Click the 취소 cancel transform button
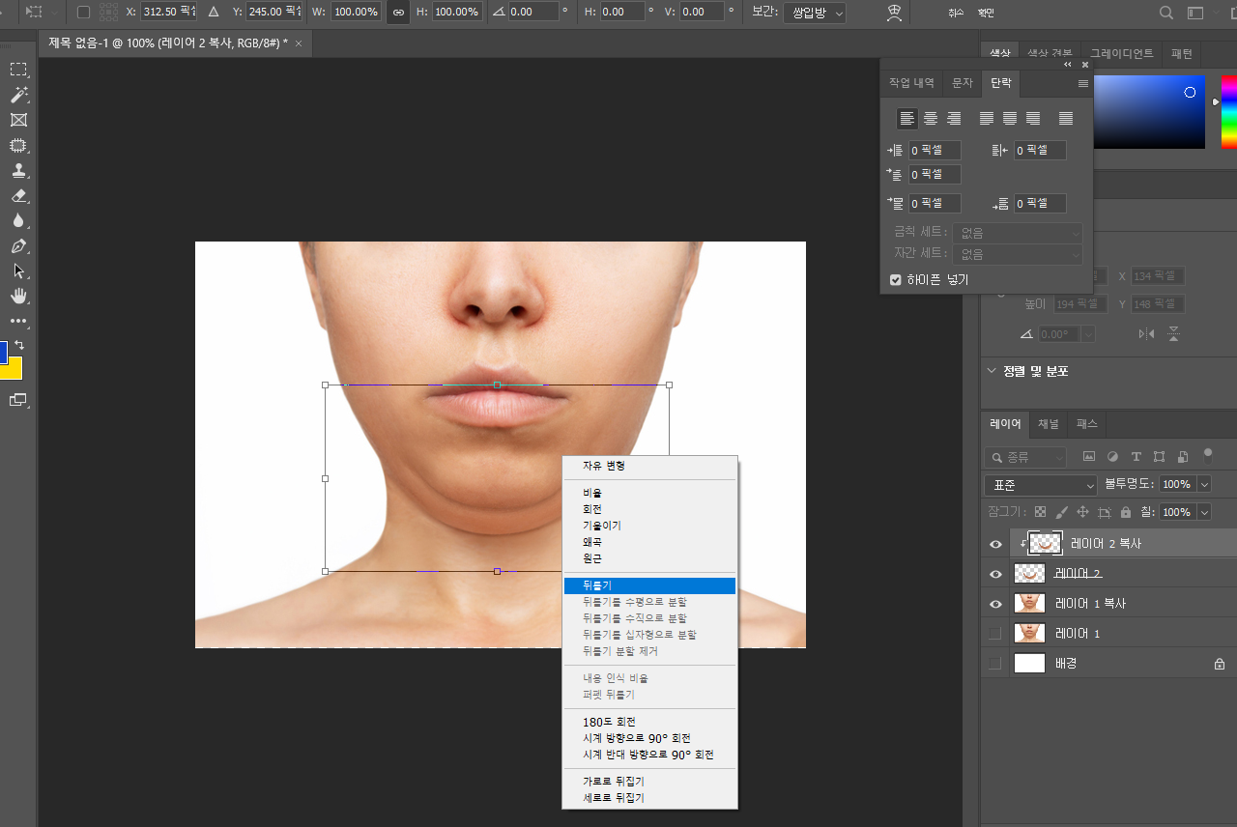This screenshot has width=1237, height=827. click(956, 14)
